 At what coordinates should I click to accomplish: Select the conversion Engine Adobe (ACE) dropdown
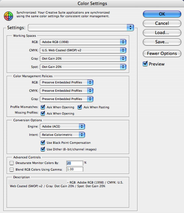(x=62, y=127)
